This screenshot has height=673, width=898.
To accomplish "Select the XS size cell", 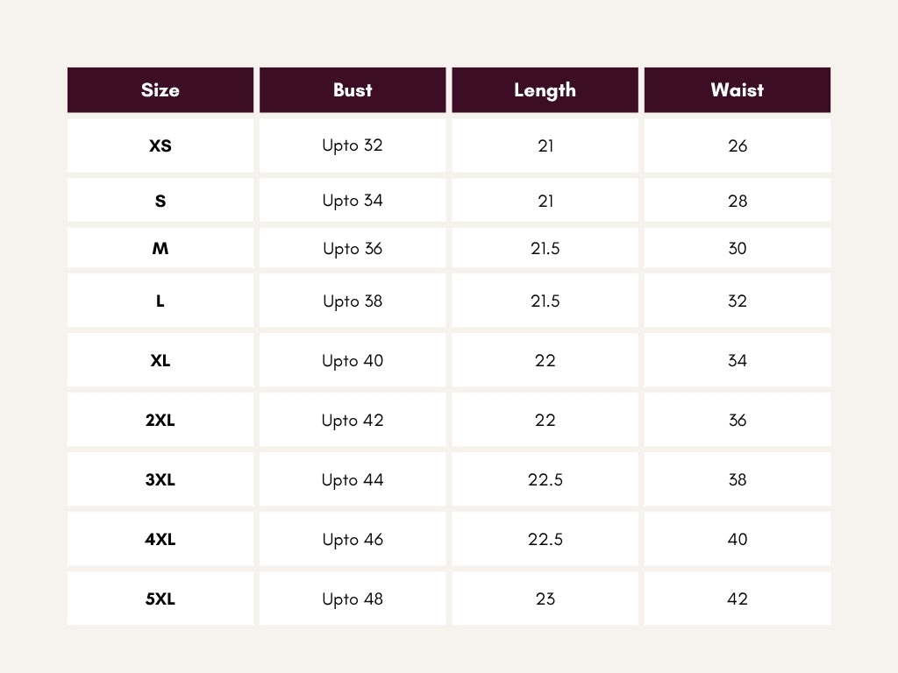I will pos(160,145).
